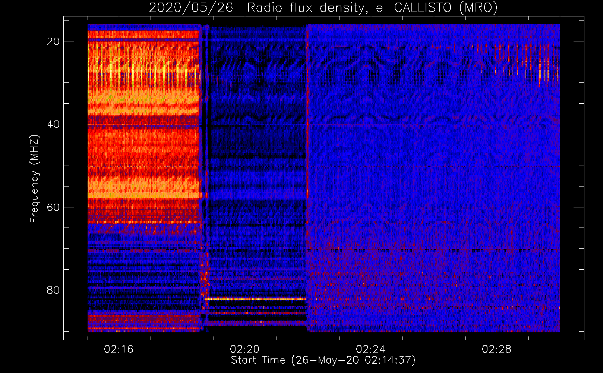Click the '02:20' time tick label
This screenshot has width=603, height=373.
[x=245, y=350]
